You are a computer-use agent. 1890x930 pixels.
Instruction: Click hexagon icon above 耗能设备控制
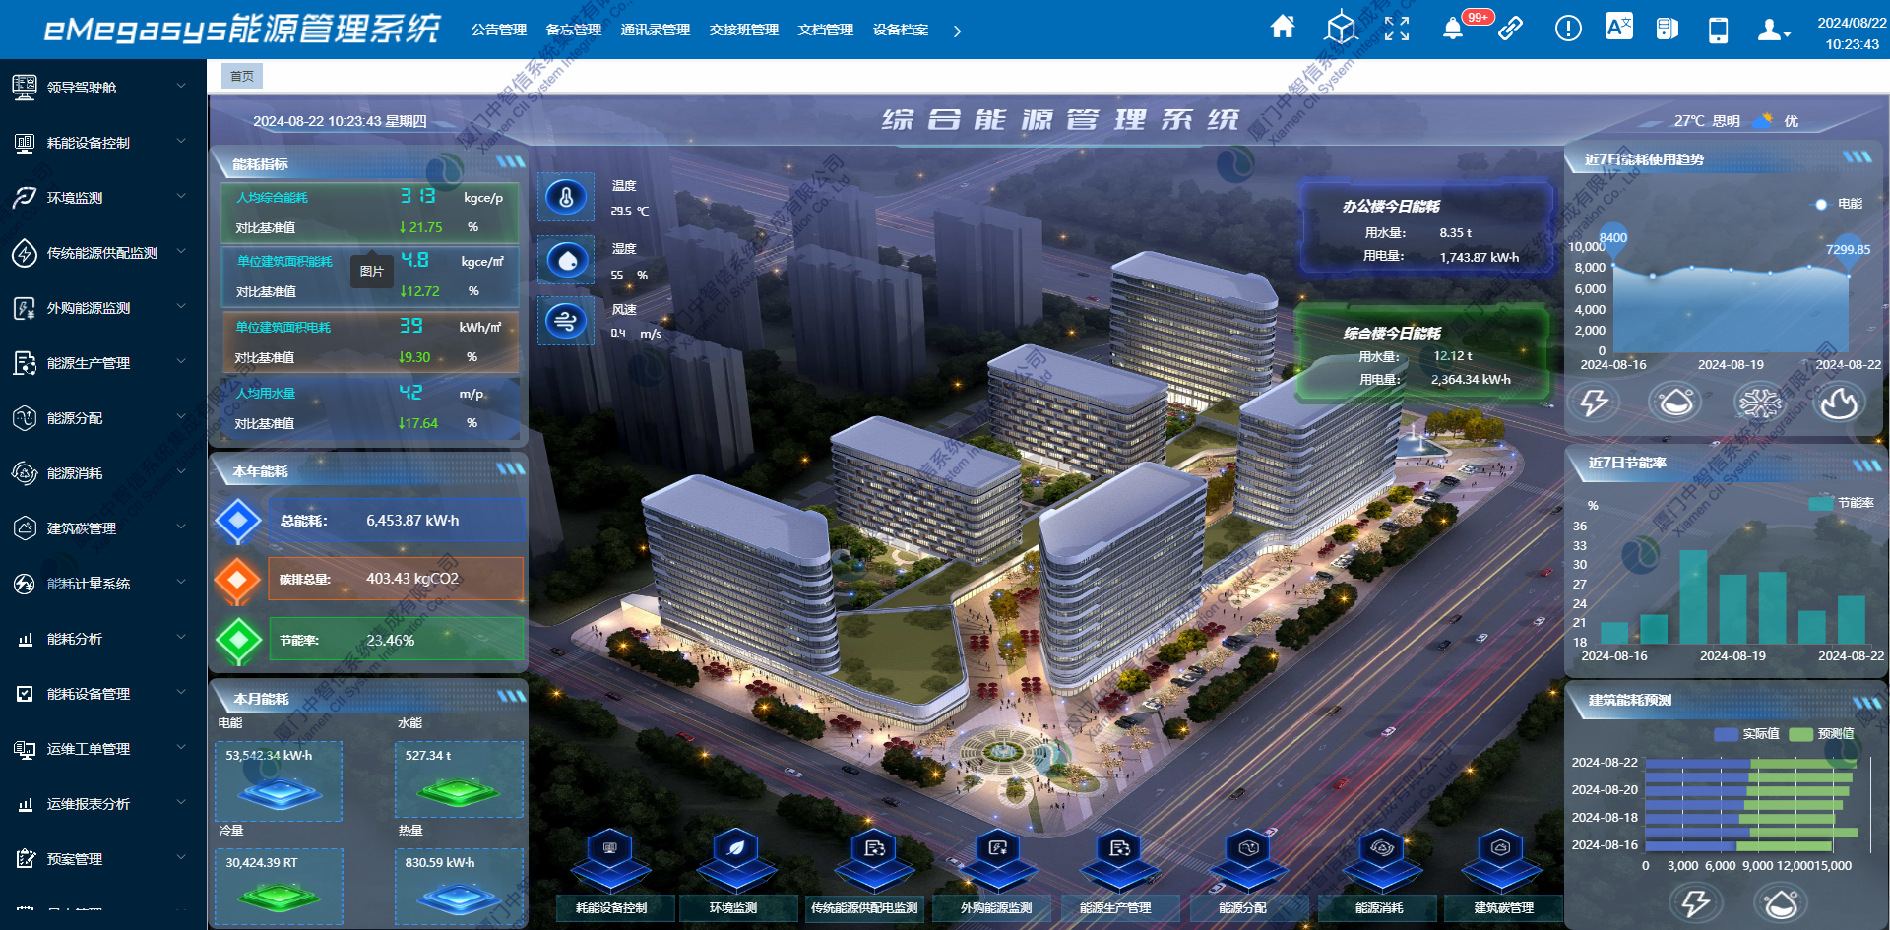pos(611,860)
